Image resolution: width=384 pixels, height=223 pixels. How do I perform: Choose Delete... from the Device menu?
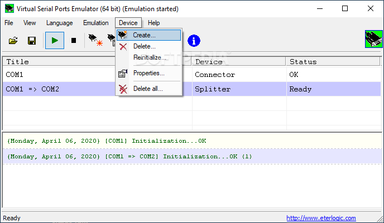(x=148, y=46)
